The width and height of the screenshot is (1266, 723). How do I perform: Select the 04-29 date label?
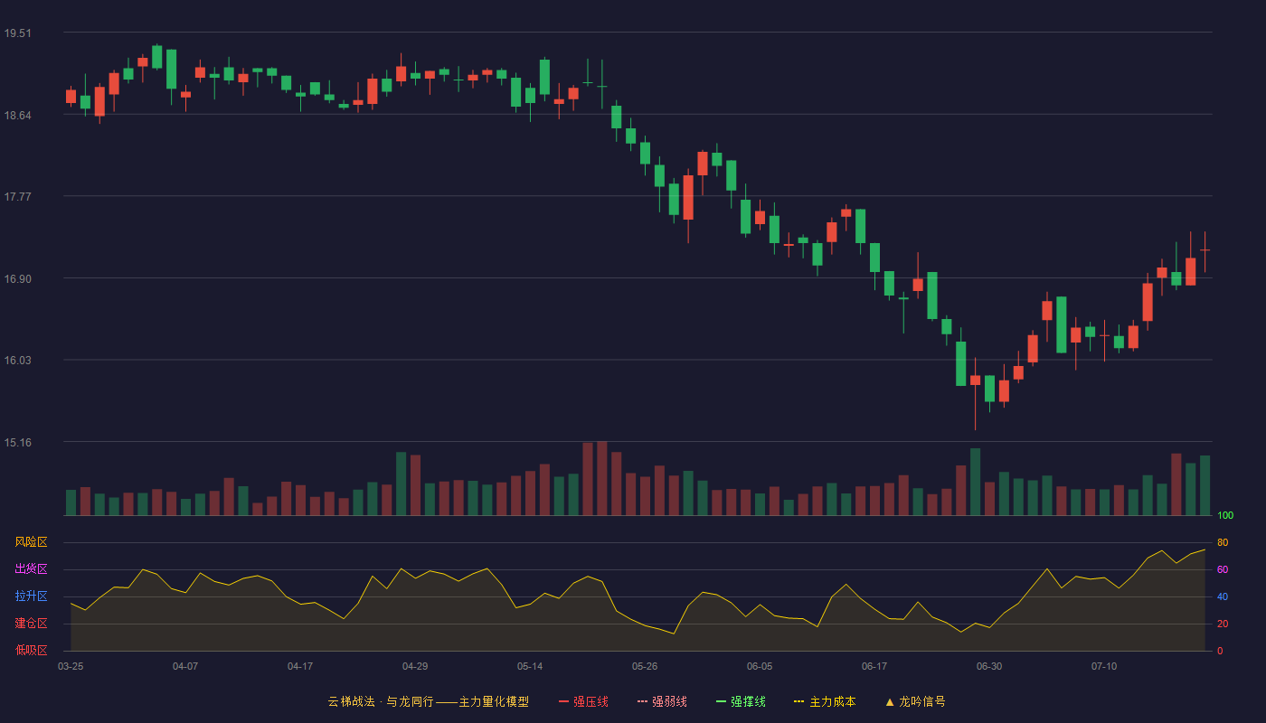pyautogui.click(x=415, y=666)
